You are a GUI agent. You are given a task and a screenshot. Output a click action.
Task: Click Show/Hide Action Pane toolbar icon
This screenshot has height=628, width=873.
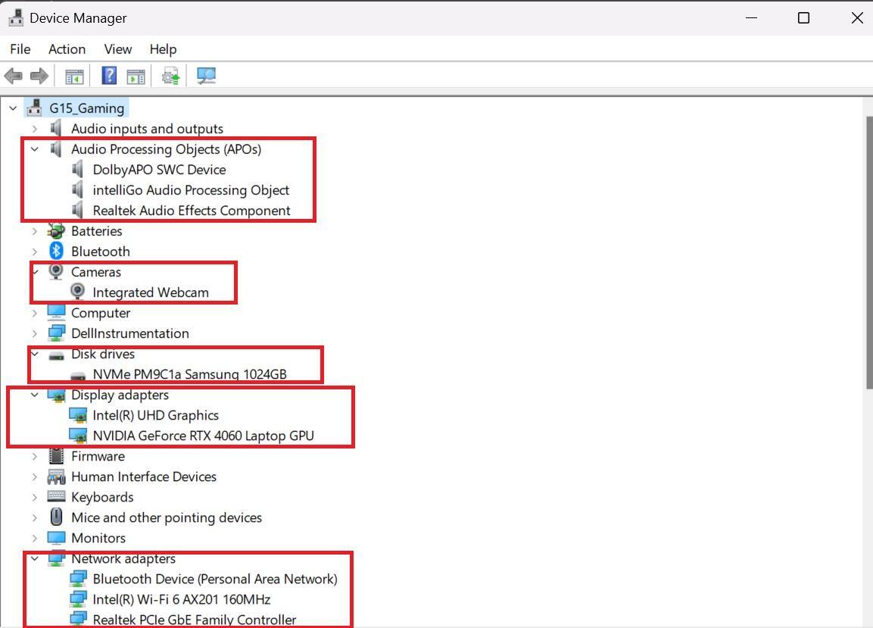point(136,76)
